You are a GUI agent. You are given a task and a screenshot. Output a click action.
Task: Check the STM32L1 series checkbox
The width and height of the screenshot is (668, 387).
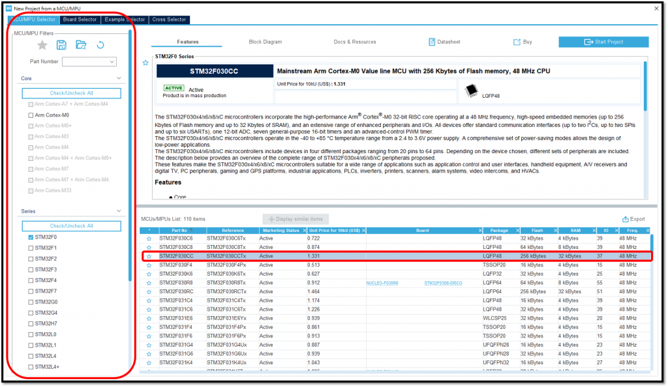pos(31,346)
